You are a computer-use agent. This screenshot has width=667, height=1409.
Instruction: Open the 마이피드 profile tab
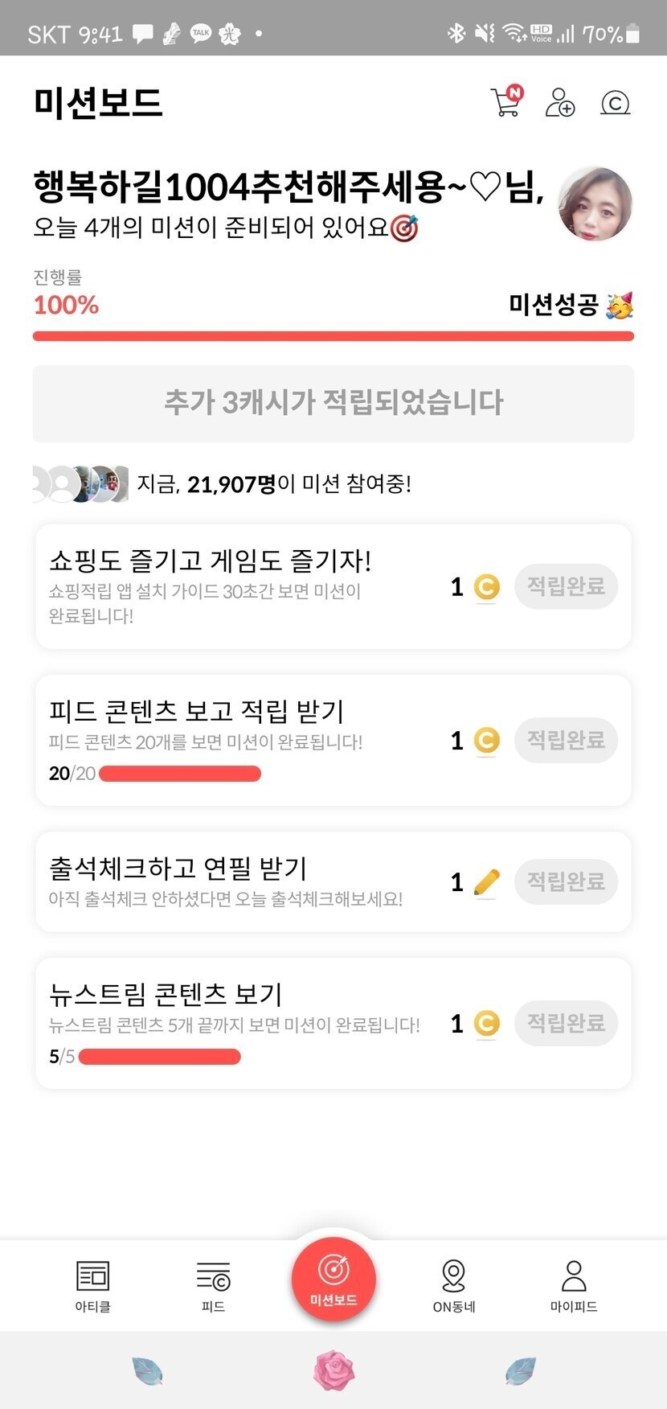click(x=574, y=1285)
